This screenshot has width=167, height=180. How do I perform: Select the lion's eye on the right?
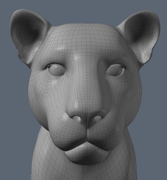point(116,70)
